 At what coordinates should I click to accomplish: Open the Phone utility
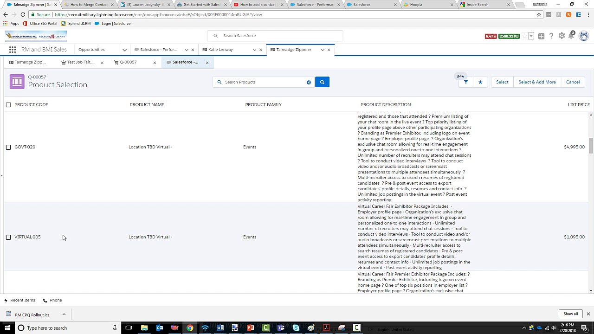point(52,300)
